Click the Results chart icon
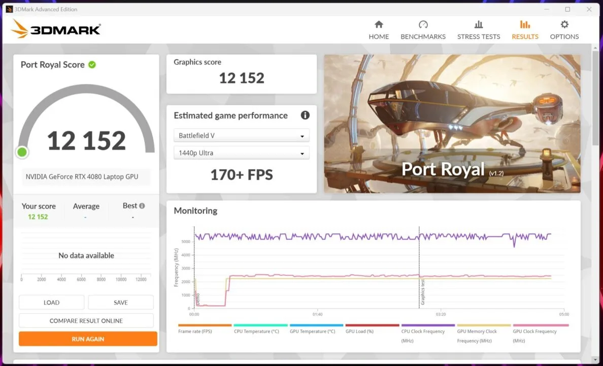 525,25
